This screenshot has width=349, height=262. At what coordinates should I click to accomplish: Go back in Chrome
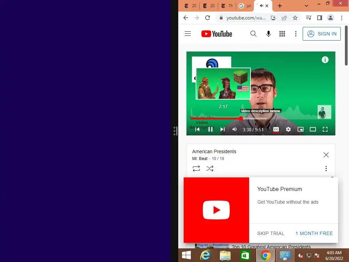(186, 18)
